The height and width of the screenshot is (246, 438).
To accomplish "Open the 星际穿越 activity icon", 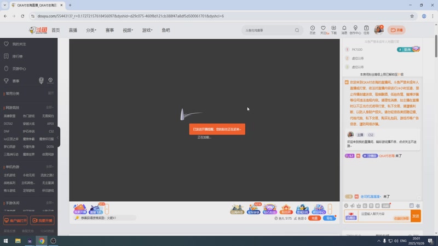I will pyautogui.click(x=253, y=209).
